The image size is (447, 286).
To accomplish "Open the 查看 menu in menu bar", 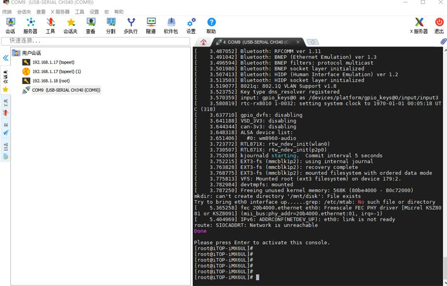I will pyautogui.click(x=41, y=12).
